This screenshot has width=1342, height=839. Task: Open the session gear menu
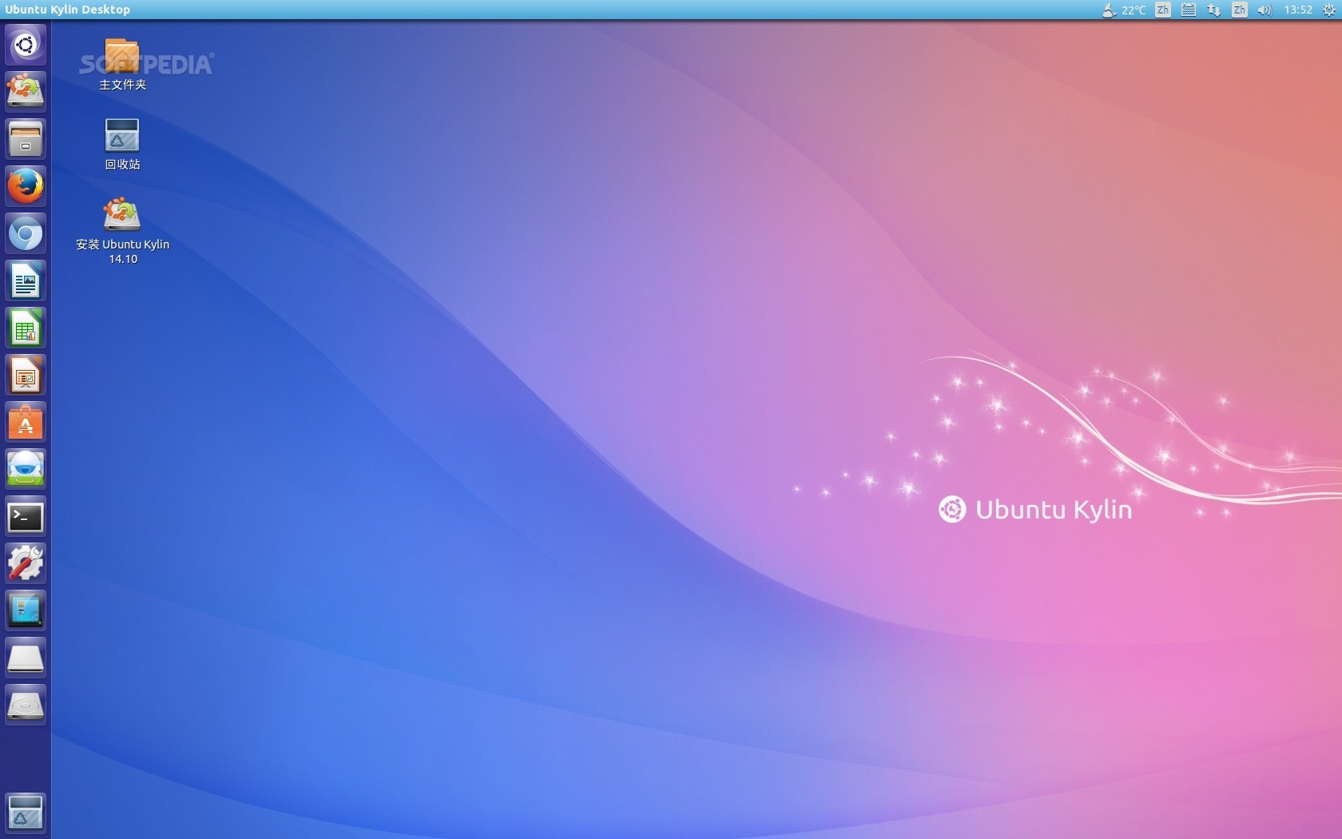pyautogui.click(x=1329, y=10)
